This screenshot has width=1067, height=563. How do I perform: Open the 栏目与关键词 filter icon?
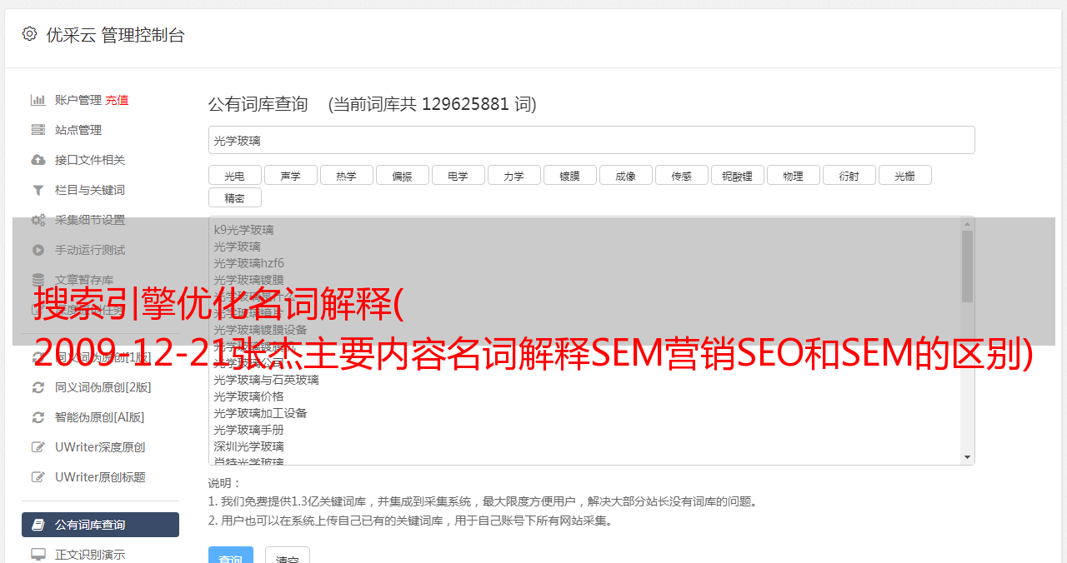click(x=38, y=190)
